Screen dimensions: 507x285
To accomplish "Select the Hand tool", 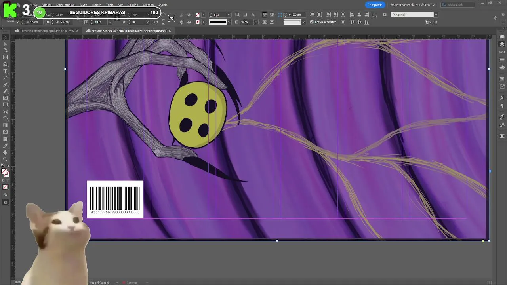I will click(x=5, y=152).
